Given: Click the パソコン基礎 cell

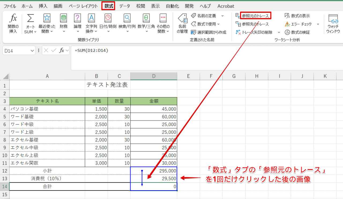Looking at the screenshot, I should click(47, 109).
